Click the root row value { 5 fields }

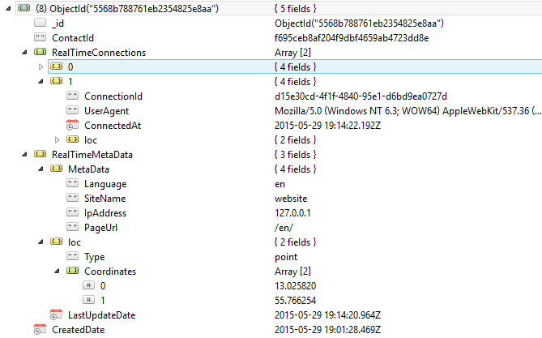295,9
